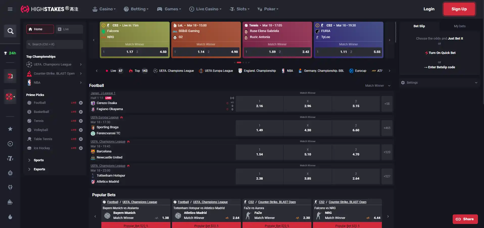This screenshot has height=228, width=484.
Task: Click the red pinwheel sidebar icon
Action: coord(10,96)
